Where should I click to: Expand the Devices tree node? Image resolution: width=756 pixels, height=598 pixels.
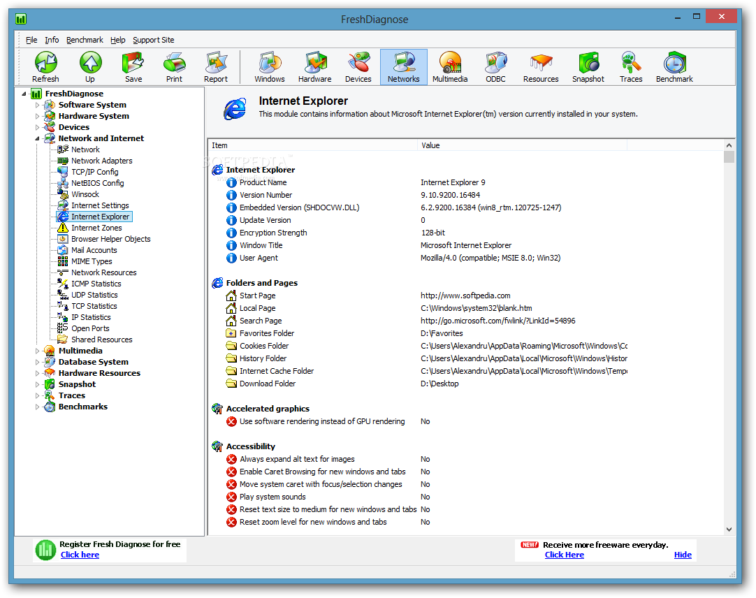point(38,127)
